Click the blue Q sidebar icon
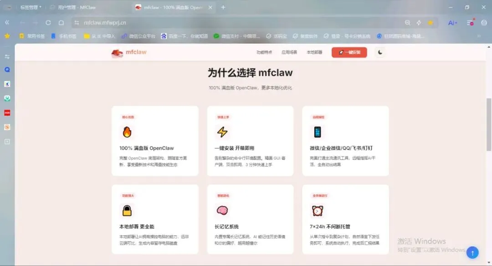Screen dimensions: 492x266 point(7,70)
